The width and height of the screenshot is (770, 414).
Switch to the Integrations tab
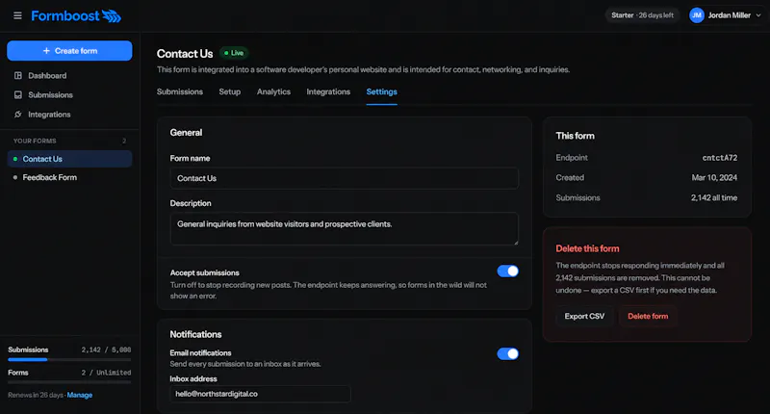click(x=328, y=91)
